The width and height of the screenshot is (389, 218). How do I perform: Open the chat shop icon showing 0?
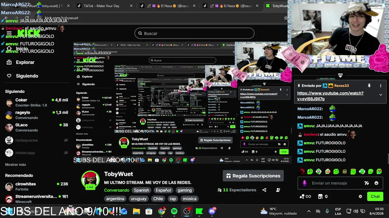click(322, 197)
